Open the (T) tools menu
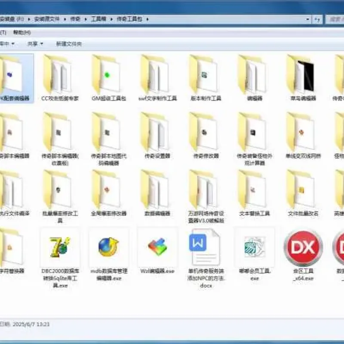The width and height of the screenshot is (344, 344). pos(3,33)
